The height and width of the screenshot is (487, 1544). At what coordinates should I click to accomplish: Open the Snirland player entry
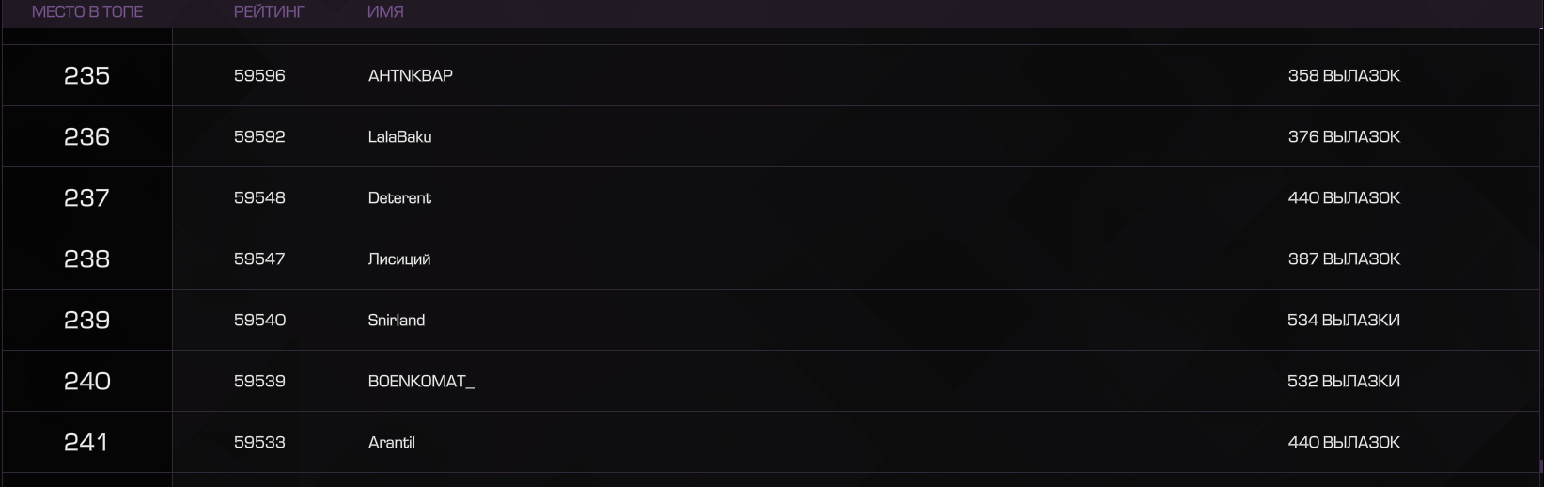pyautogui.click(x=397, y=320)
